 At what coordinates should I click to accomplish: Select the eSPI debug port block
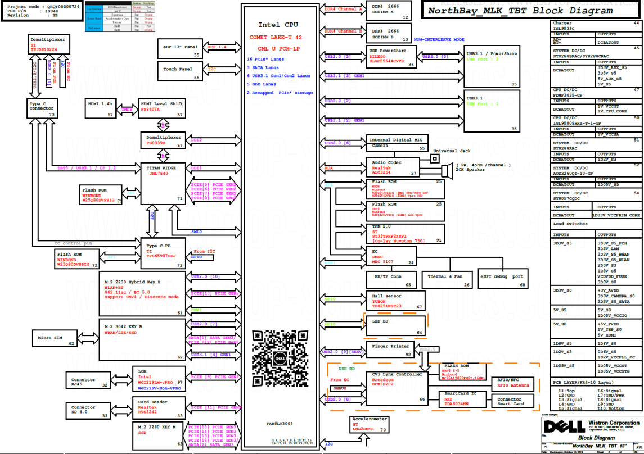503,279
